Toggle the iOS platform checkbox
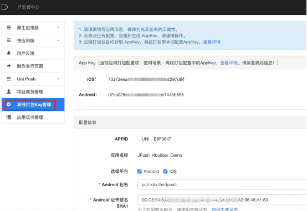The height and width of the screenshot is (211, 307). [165, 172]
